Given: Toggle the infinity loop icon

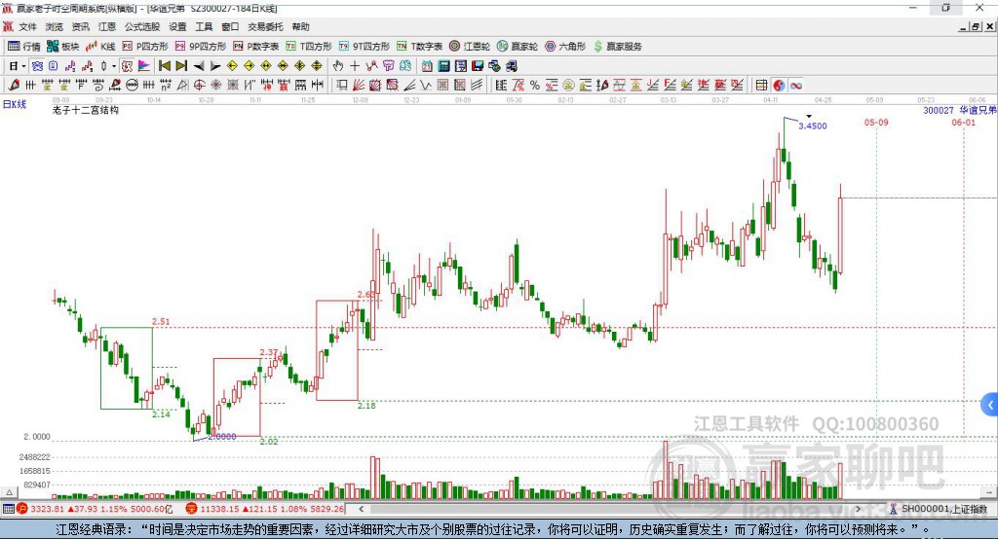Looking at the screenshot, I should [795, 86].
